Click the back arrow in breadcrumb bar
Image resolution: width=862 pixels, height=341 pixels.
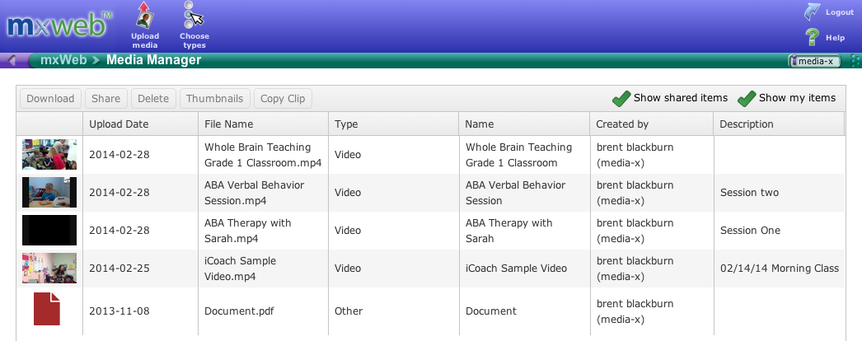pyautogui.click(x=12, y=60)
